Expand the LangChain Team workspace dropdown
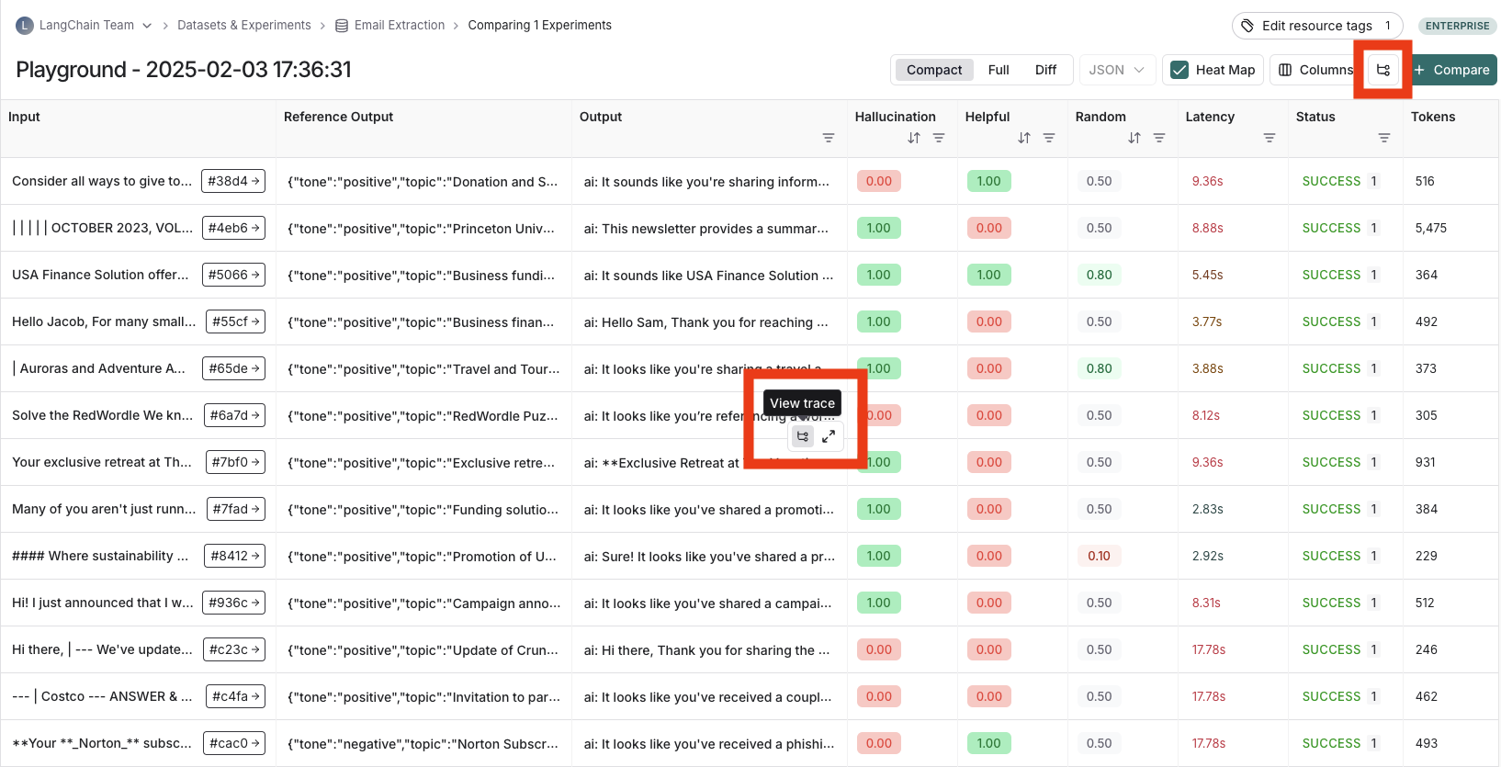Viewport: 1501px width, 767px height. click(147, 26)
